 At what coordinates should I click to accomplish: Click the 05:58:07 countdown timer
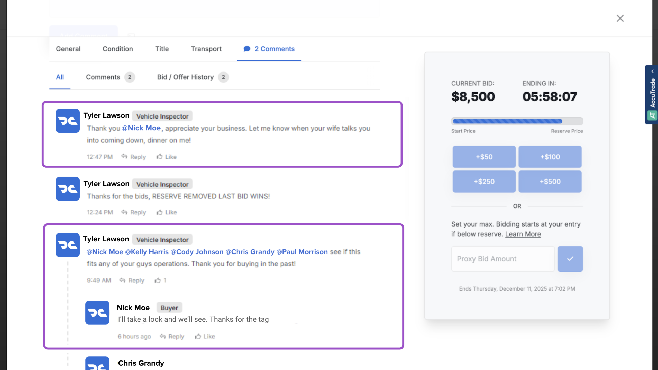tap(550, 97)
